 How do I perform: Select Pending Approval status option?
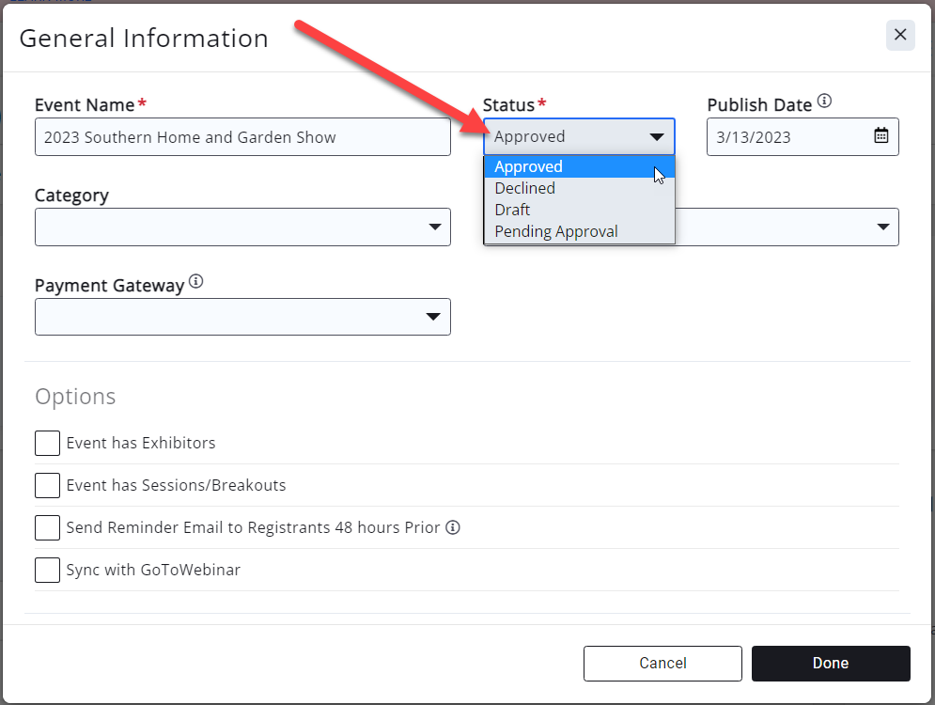pyautogui.click(x=556, y=231)
